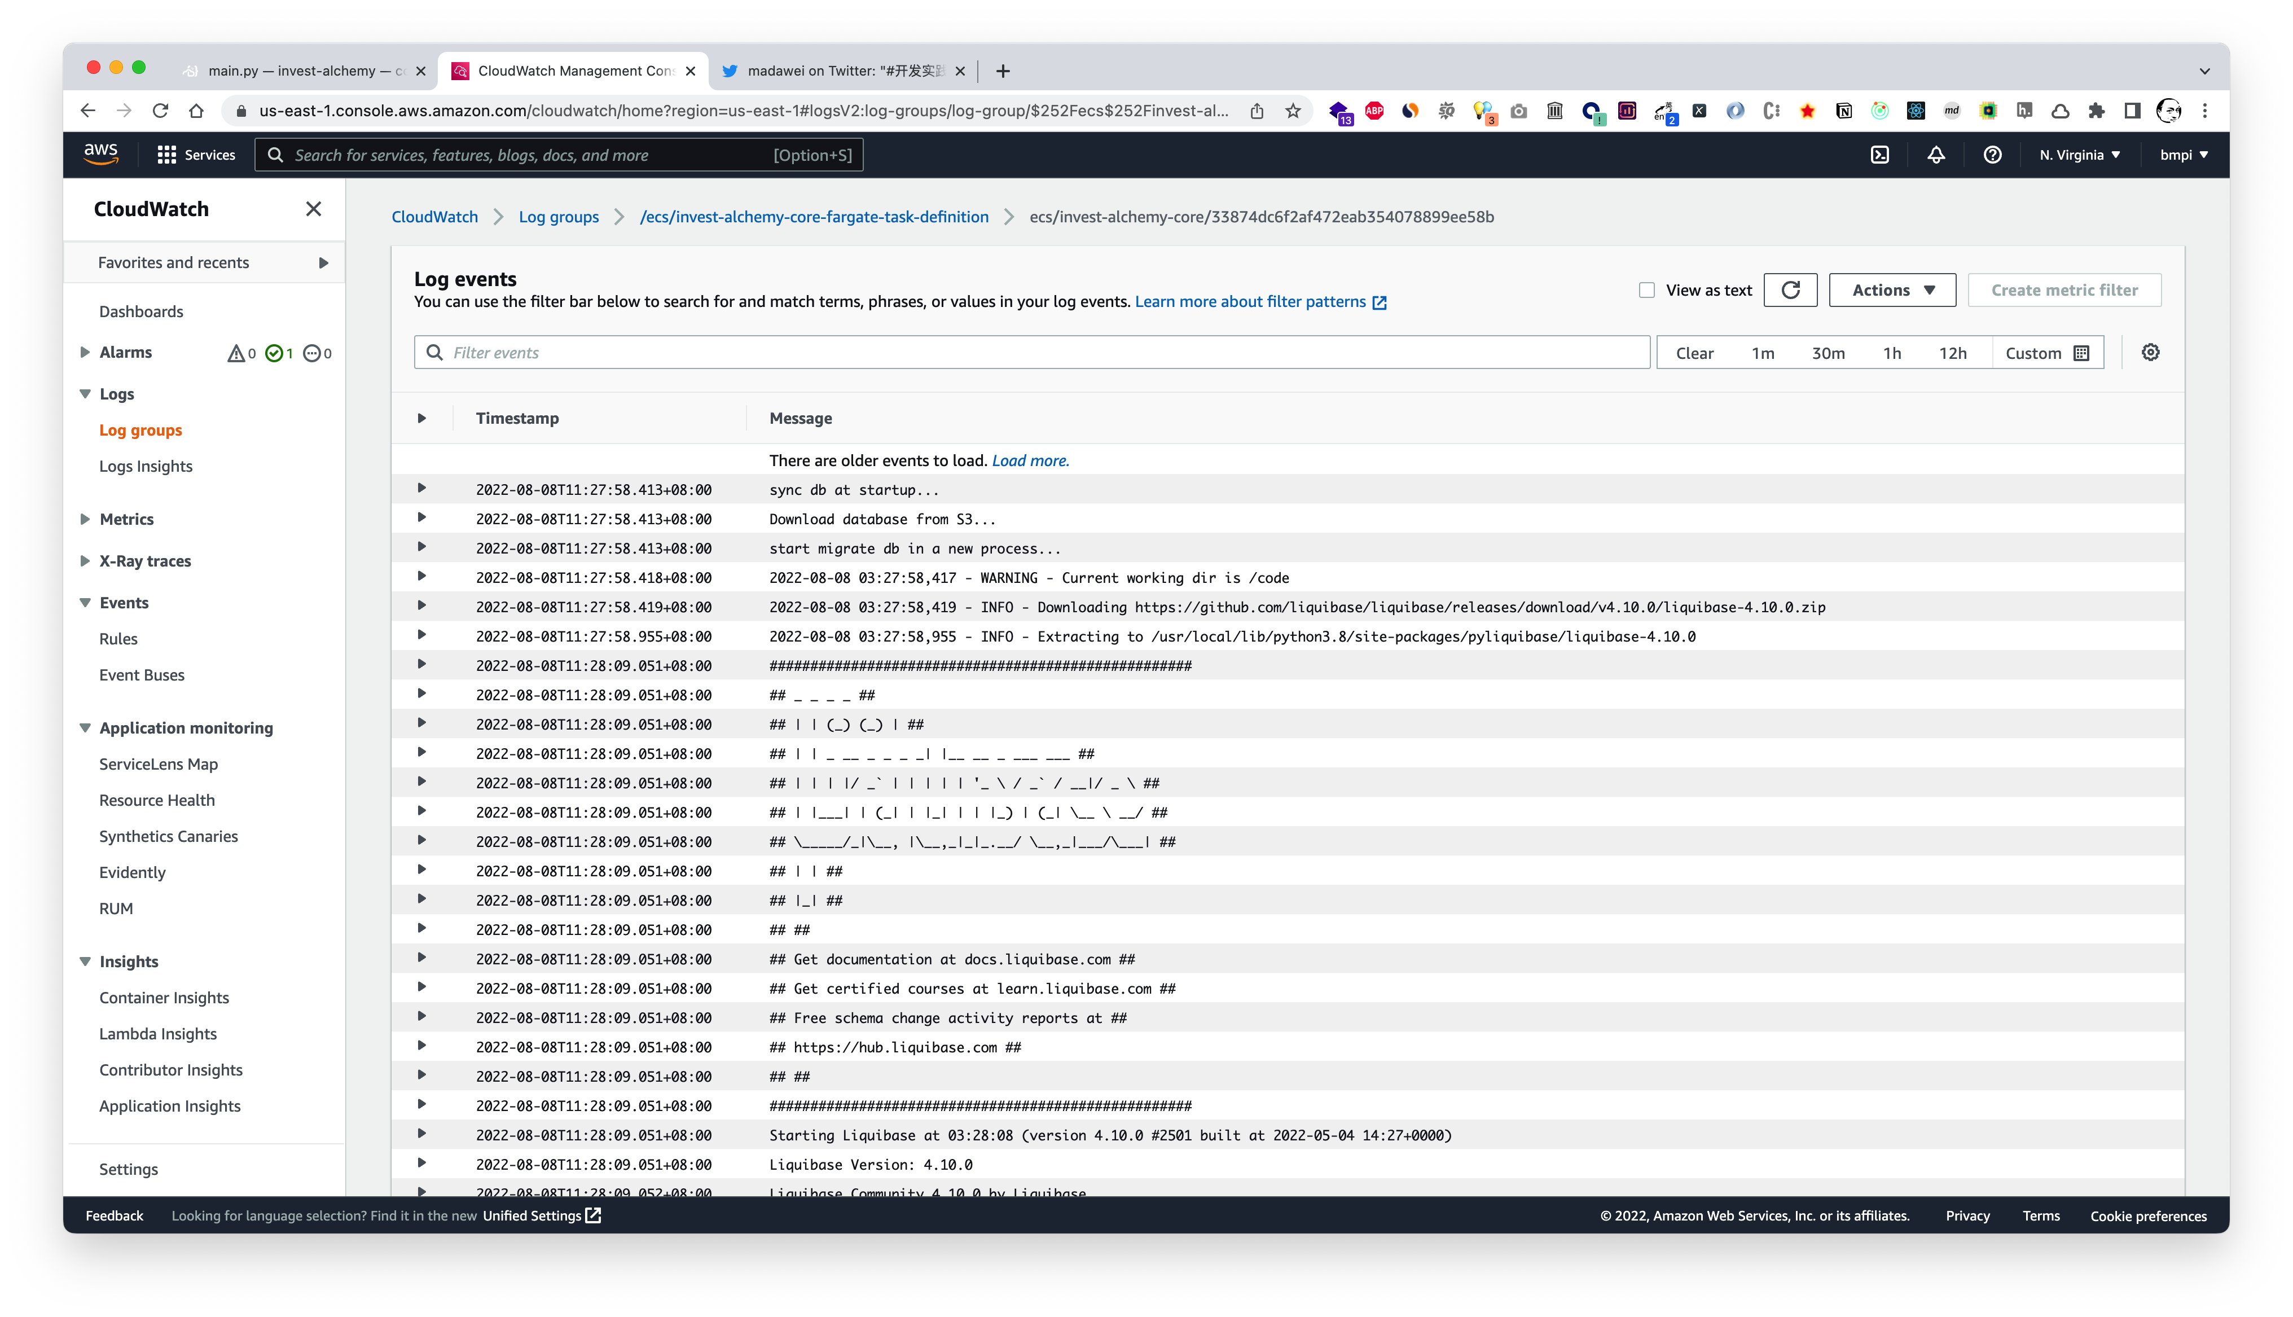This screenshot has width=2293, height=1317.
Task: Open CloudWatch Settings in sidebar
Action: click(129, 1170)
